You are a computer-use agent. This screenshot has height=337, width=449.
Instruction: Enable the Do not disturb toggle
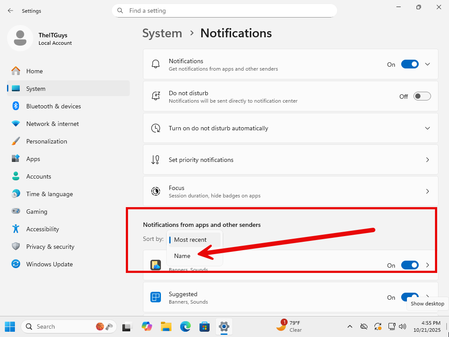point(422,97)
